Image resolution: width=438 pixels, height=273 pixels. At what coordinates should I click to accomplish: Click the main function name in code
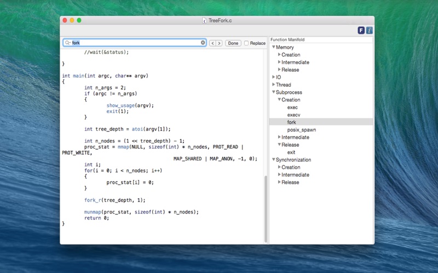click(78, 76)
